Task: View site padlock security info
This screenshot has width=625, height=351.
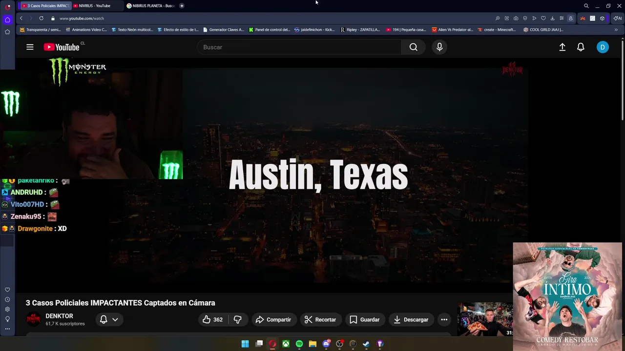Action: click(53, 19)
